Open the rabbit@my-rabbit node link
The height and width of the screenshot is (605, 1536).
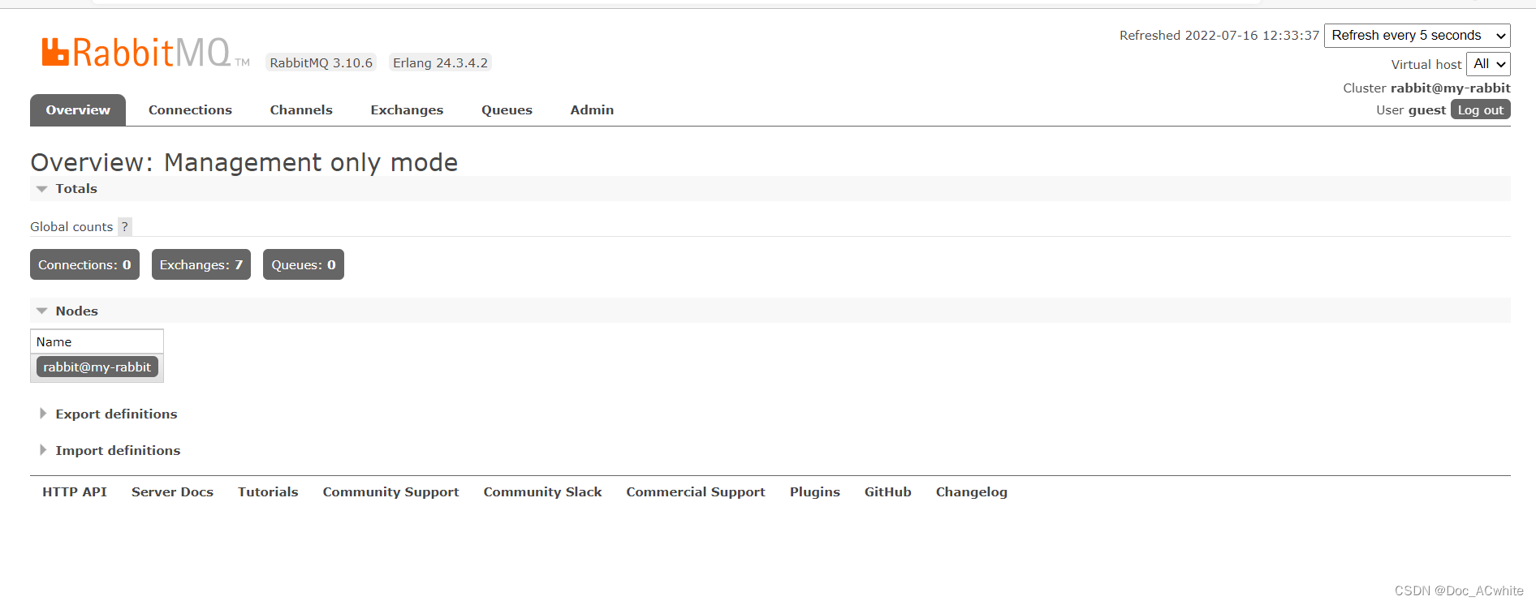[97, 367]
